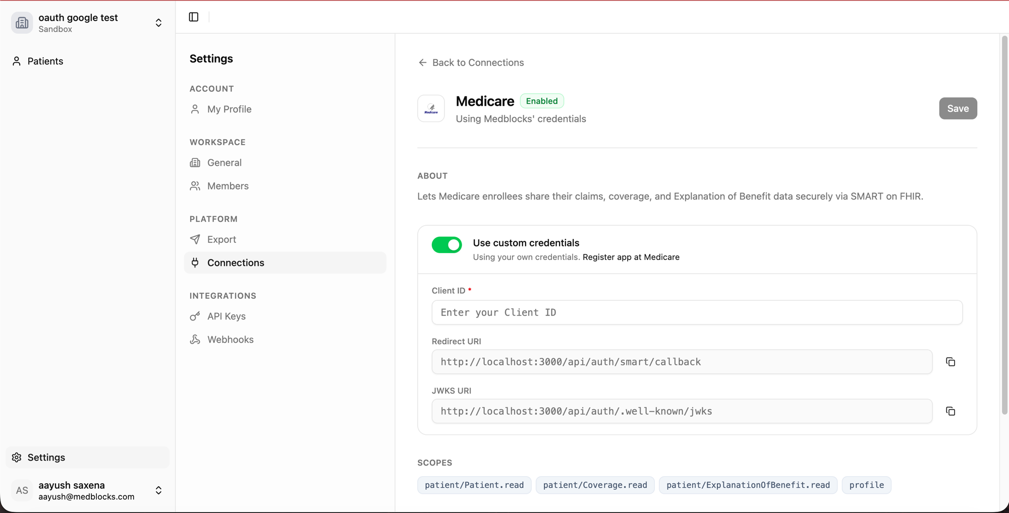Click the Medicare heading
Viewport: 1009px width, 513px height.
(485, 101)
